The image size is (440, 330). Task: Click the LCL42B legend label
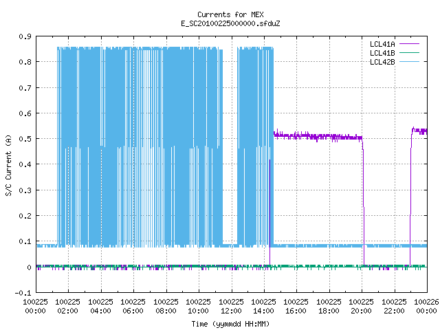click(x=382, y=62)
